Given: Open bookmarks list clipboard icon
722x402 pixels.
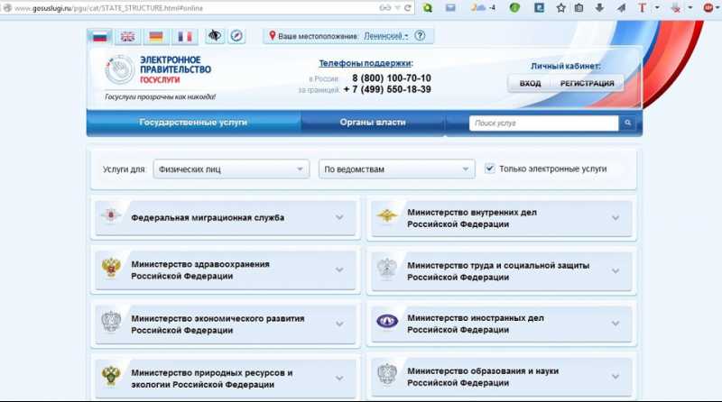Looking at the screenshot, I should click(x=579, y=8).
